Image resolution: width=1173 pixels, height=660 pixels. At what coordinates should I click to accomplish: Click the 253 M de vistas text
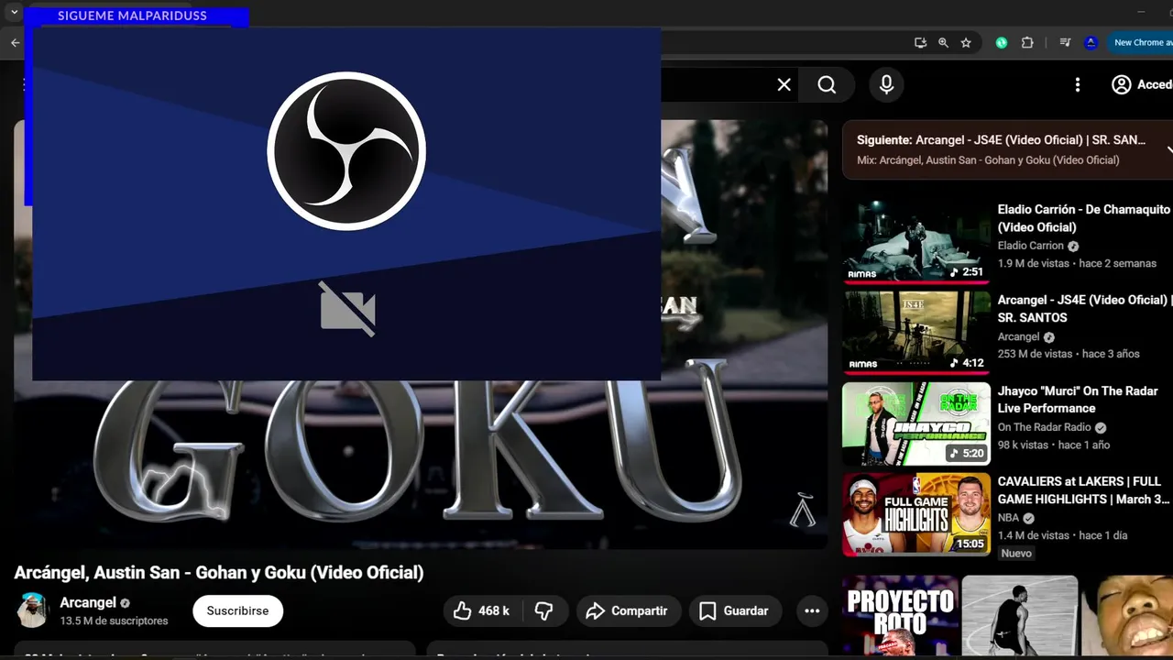tap(1035, 354)
